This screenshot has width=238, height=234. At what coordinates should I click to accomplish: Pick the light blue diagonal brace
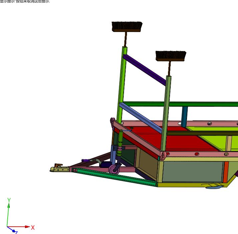pos(140,118)
